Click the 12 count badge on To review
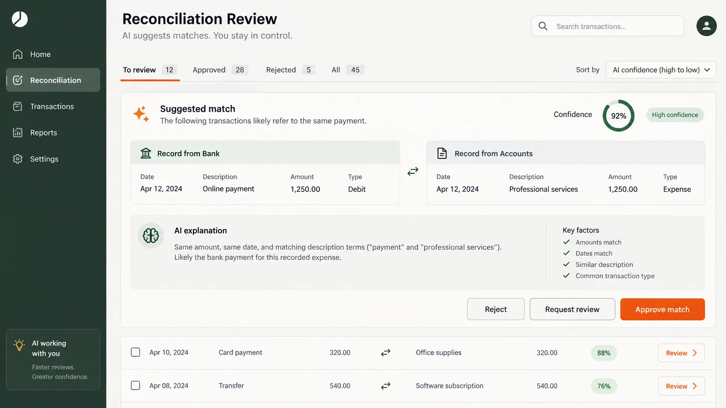 [169, 70]
